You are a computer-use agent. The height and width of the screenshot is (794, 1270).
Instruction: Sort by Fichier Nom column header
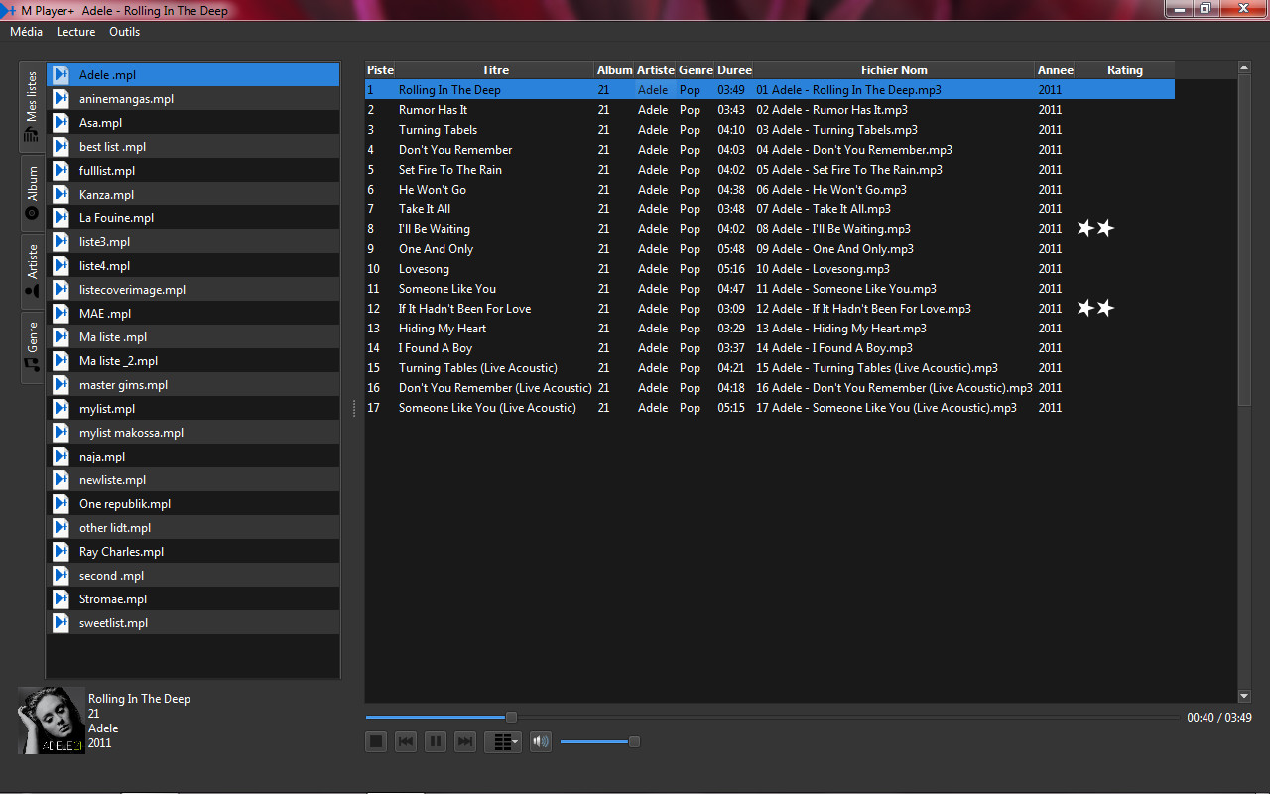tap(894, 70)
